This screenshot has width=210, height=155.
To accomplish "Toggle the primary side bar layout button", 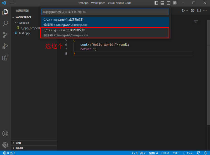I will click(x=156, y=3).
